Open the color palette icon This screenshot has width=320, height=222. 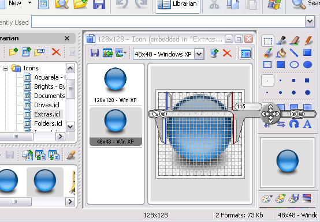coord(267,198)
